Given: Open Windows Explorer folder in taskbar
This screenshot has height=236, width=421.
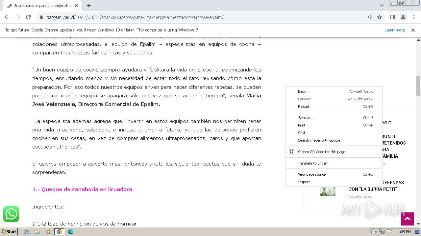Looking at the screenshot, I should pos(37,232).
